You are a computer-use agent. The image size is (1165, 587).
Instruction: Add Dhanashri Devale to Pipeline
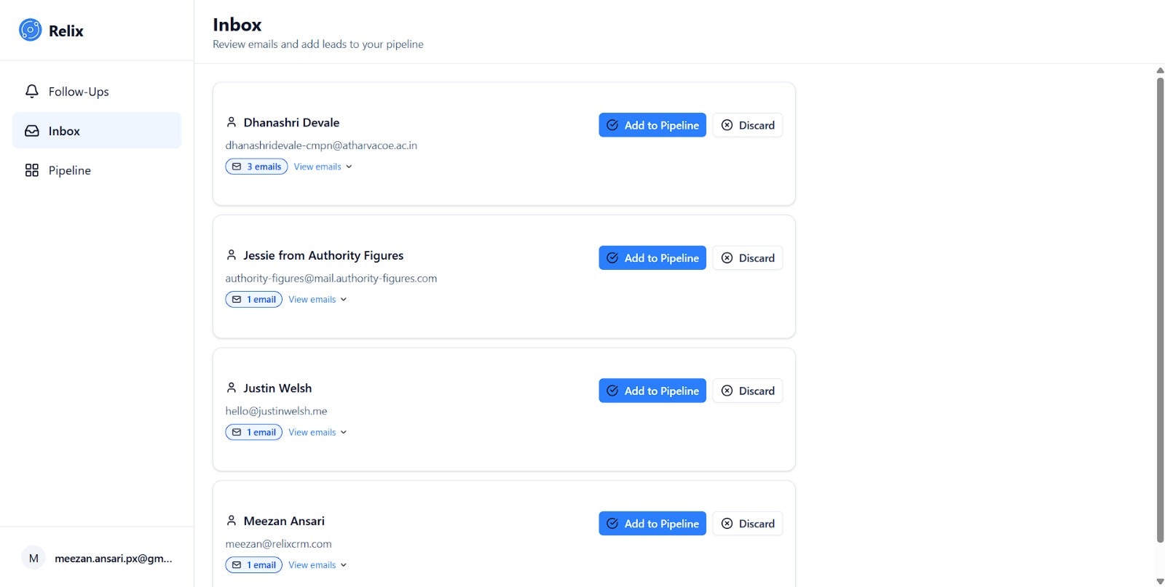coord(652,124)
